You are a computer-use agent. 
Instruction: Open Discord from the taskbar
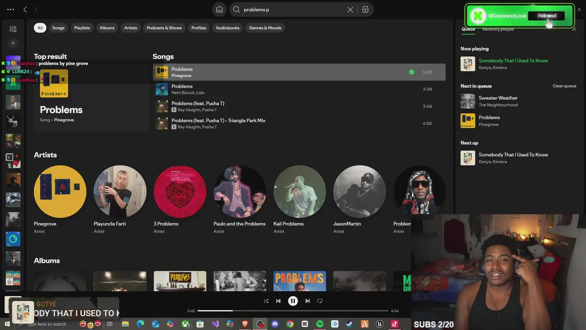point(275,324)
